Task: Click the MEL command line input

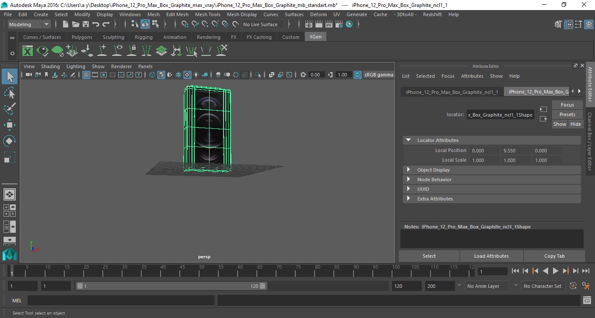Action: pyautogui.click(x=121, y=301)
